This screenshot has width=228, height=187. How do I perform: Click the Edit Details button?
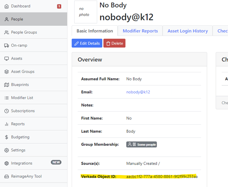pyautogui.click(x=87, y=43)
